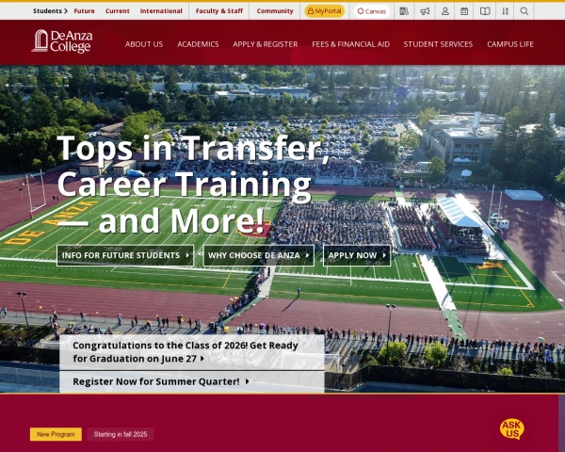This screenshot has height=452, width=565.
Task: Open the A-Z index icon
Action: coord(505,11)
